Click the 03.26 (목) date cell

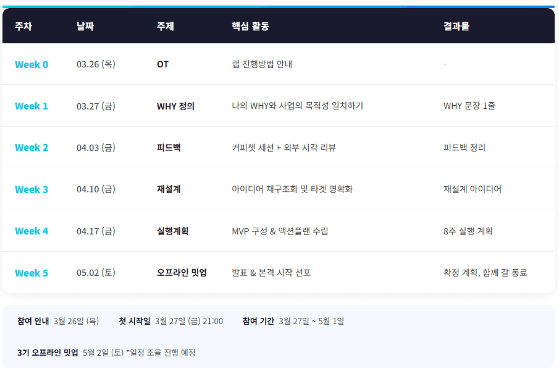(x=96, y=64)
